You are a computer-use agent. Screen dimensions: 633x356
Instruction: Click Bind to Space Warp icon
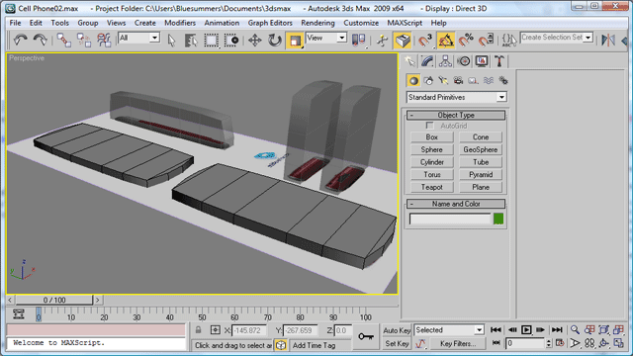point(104,40)
